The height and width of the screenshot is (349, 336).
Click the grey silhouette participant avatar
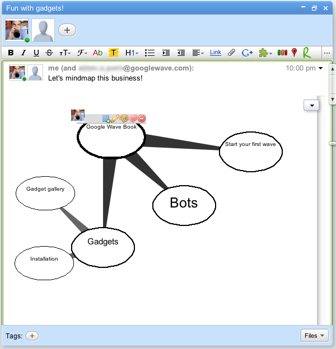tap(43, 30)
